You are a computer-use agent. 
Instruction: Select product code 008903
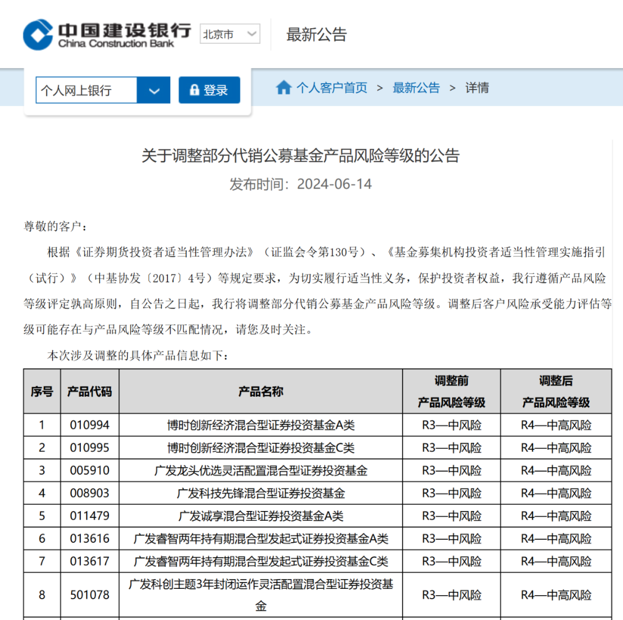click(90, 493)
